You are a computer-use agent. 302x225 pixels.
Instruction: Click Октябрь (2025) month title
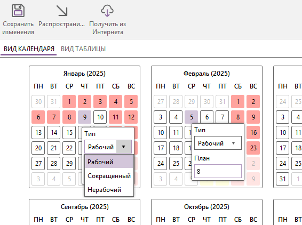click(x=206, y=207)
